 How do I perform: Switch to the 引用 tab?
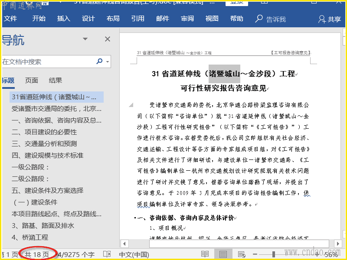coord(137,19)
